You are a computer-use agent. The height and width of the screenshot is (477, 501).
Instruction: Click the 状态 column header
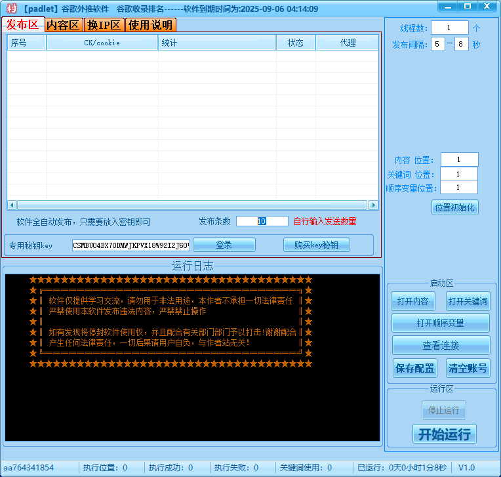(x=296, y=43)
